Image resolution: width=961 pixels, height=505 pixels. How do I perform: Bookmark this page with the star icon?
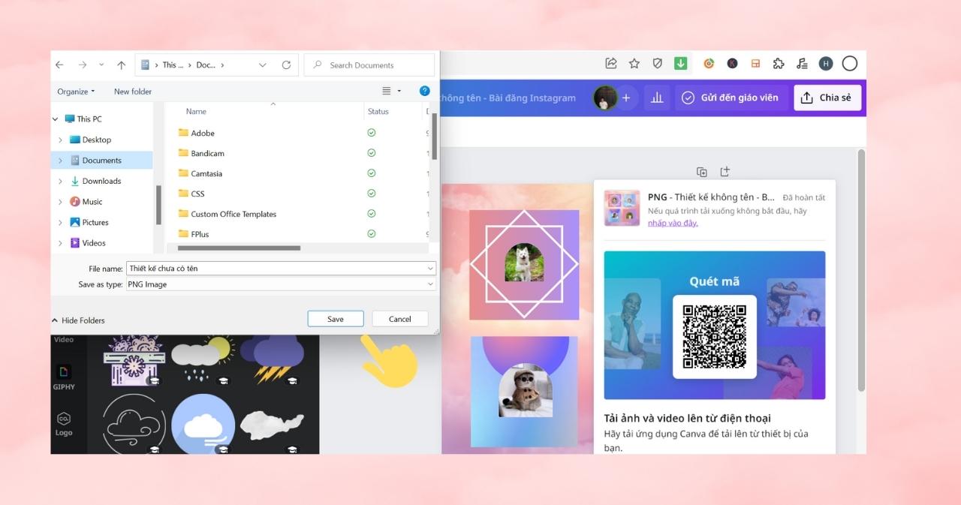634,64
